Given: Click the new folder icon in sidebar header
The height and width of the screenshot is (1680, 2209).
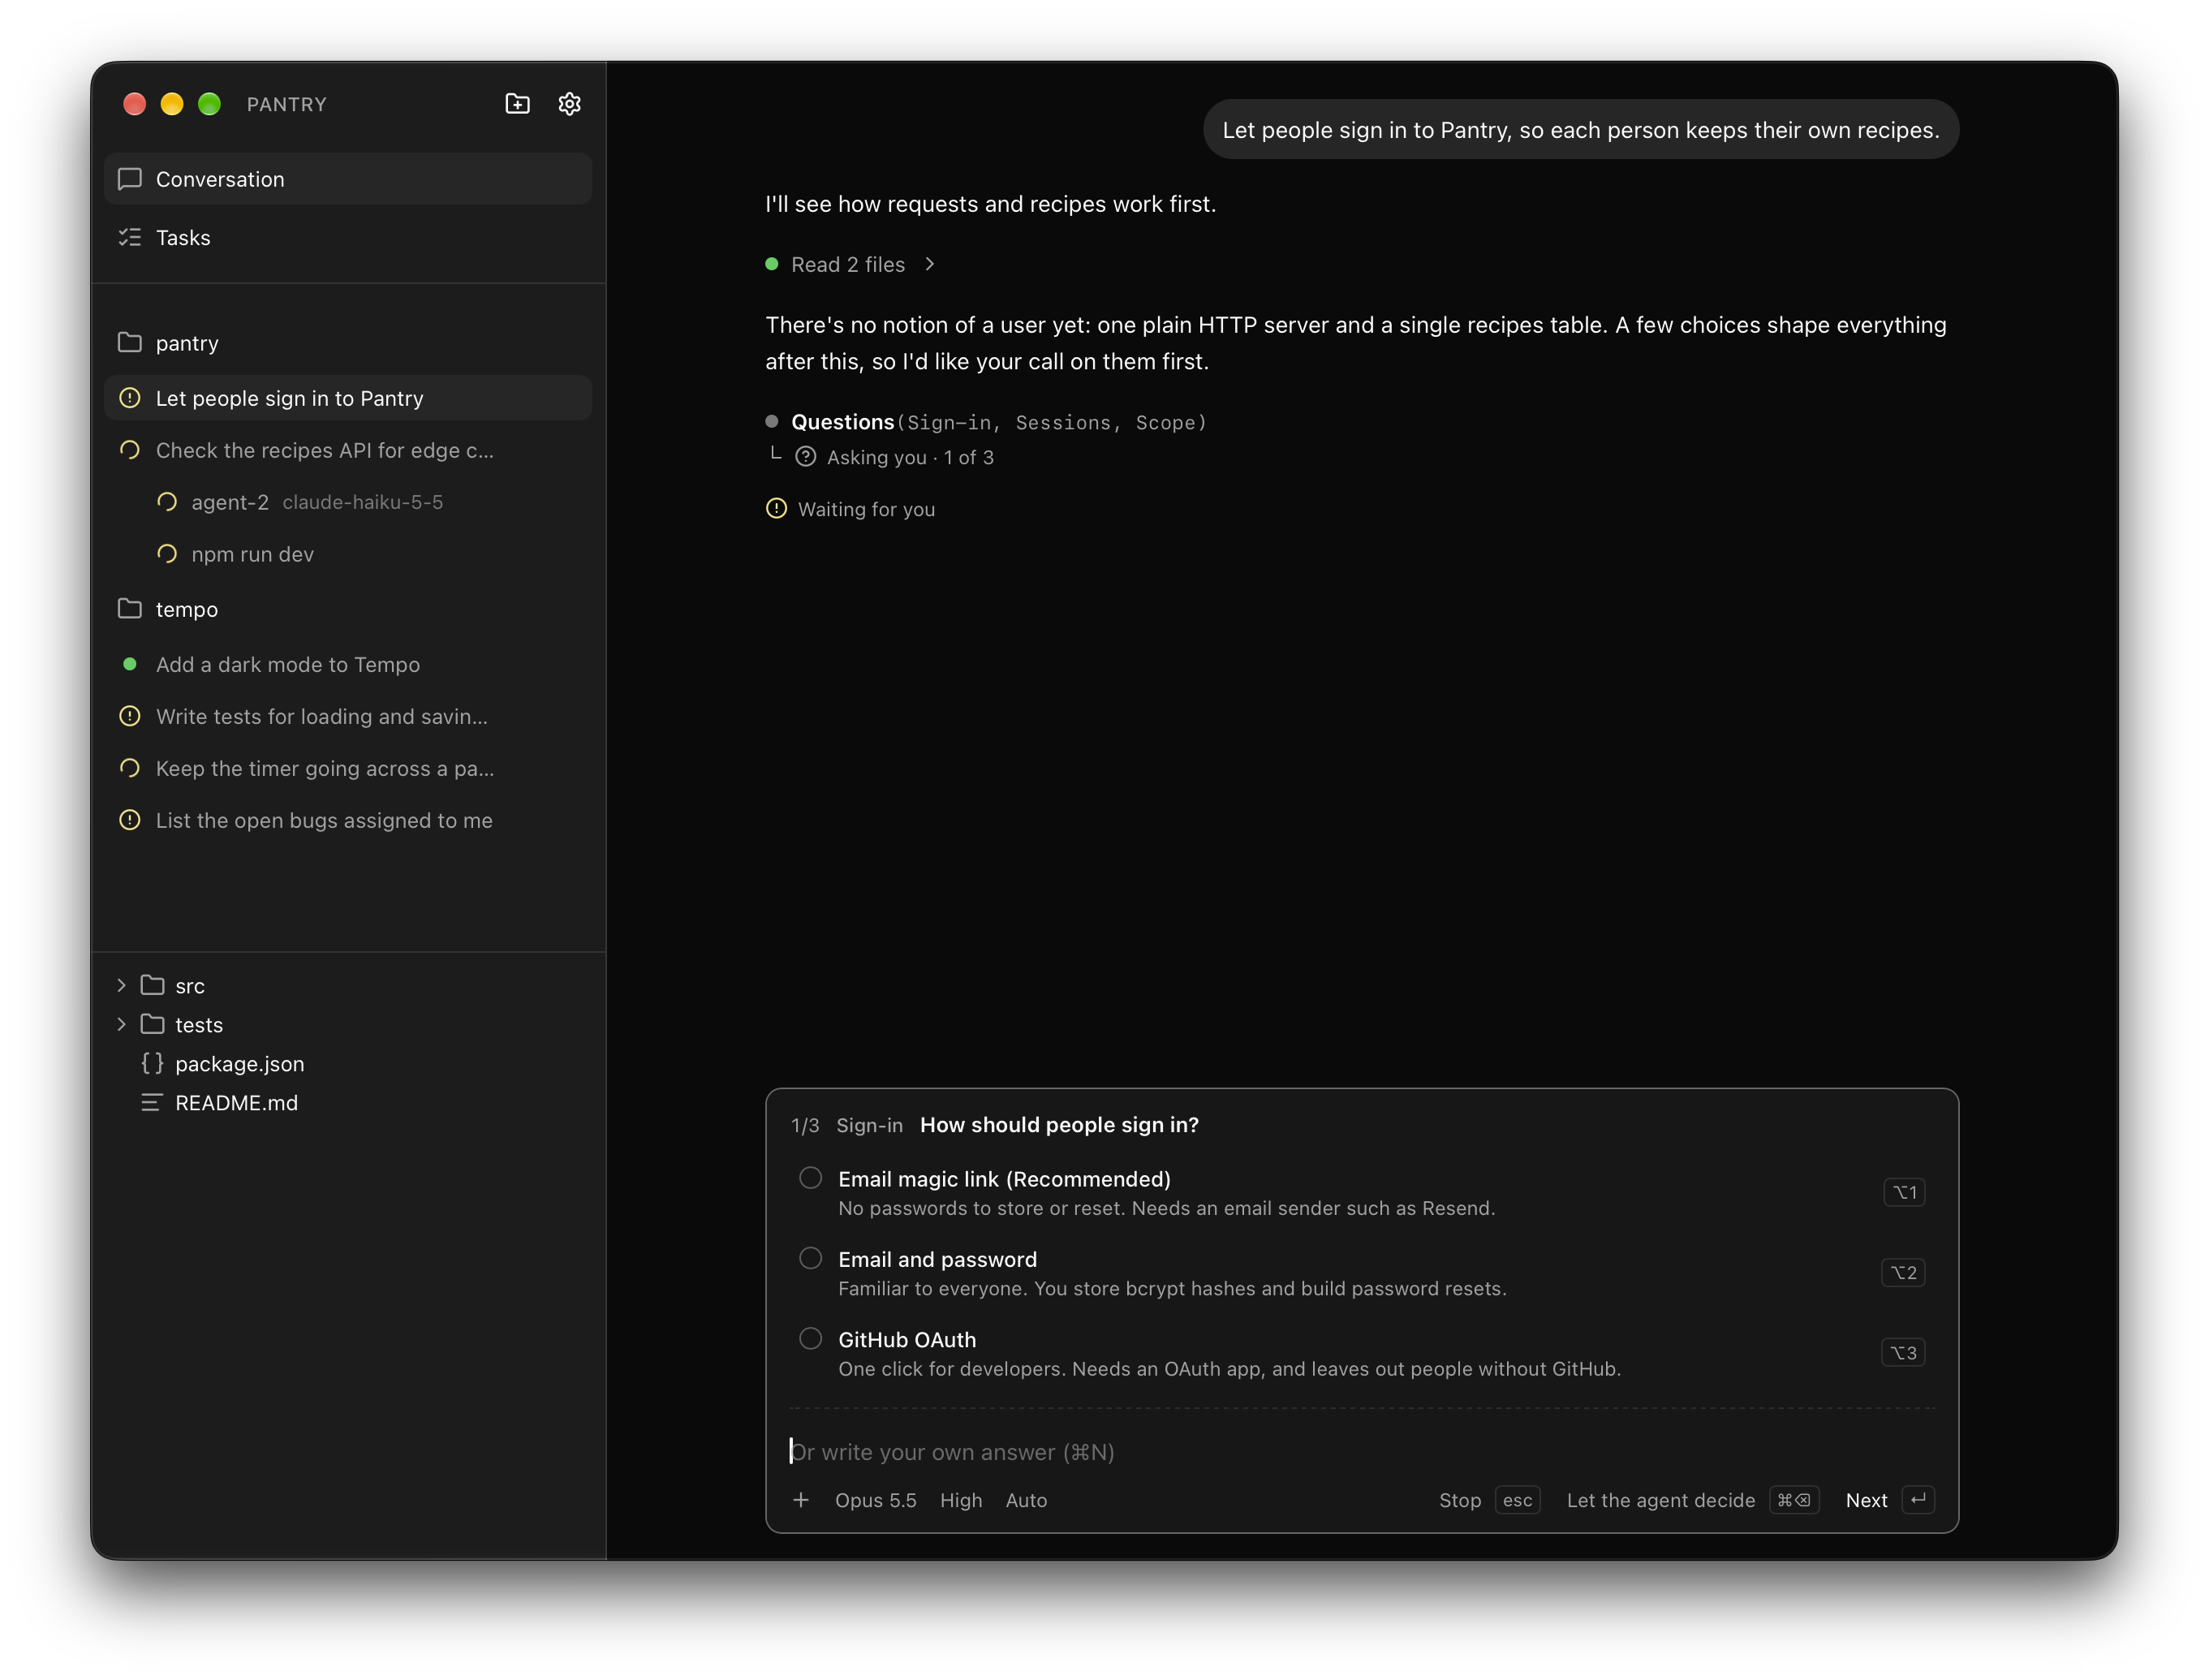Looking at the screenshot, I should click(517, 104).
